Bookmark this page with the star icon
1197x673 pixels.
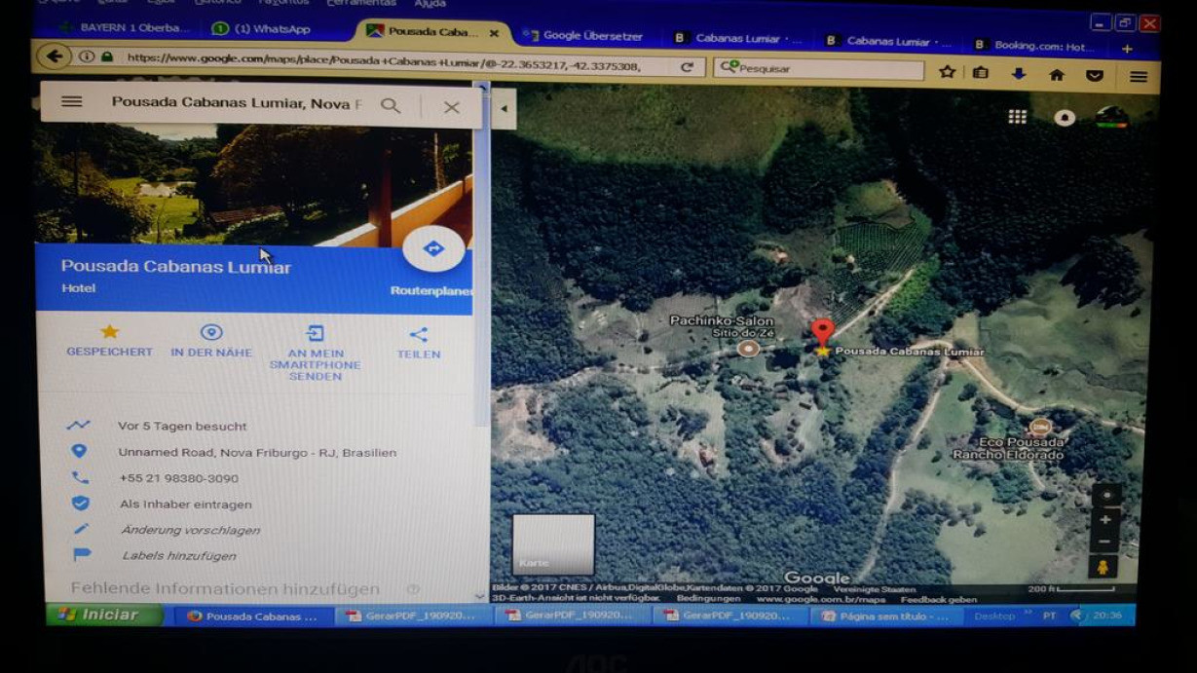[x=947, y=72]
